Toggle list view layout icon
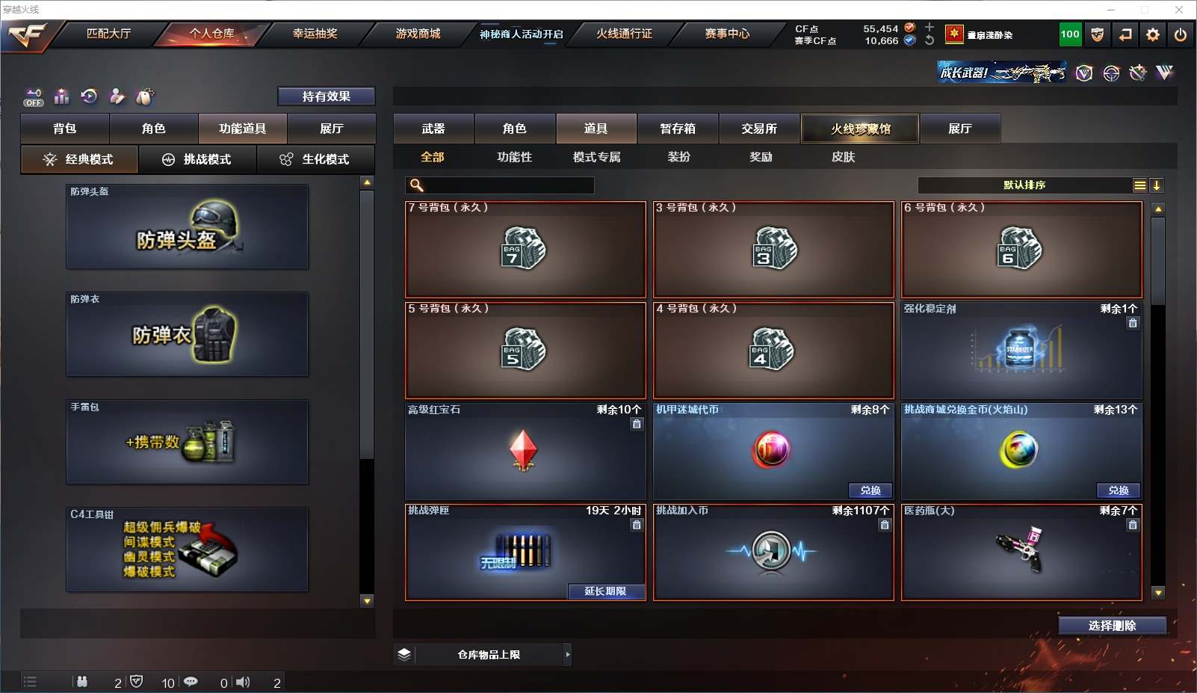1197x693 pixels. tap(1139, 185)
